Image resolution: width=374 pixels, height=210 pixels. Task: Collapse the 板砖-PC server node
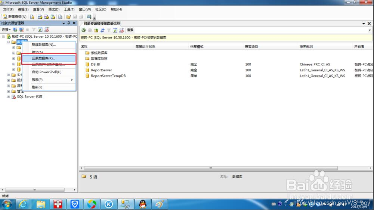tap(3, 37)
